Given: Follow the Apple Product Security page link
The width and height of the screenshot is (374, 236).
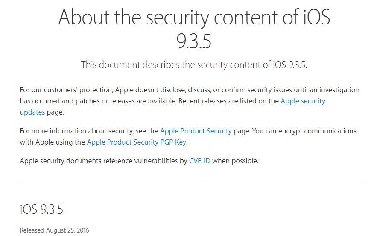Looking at the screenshot, I should tap(196, 131).
